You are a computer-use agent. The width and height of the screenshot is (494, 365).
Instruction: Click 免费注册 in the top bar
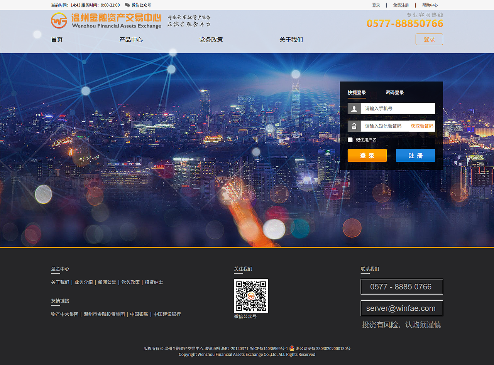click(401, 5)
